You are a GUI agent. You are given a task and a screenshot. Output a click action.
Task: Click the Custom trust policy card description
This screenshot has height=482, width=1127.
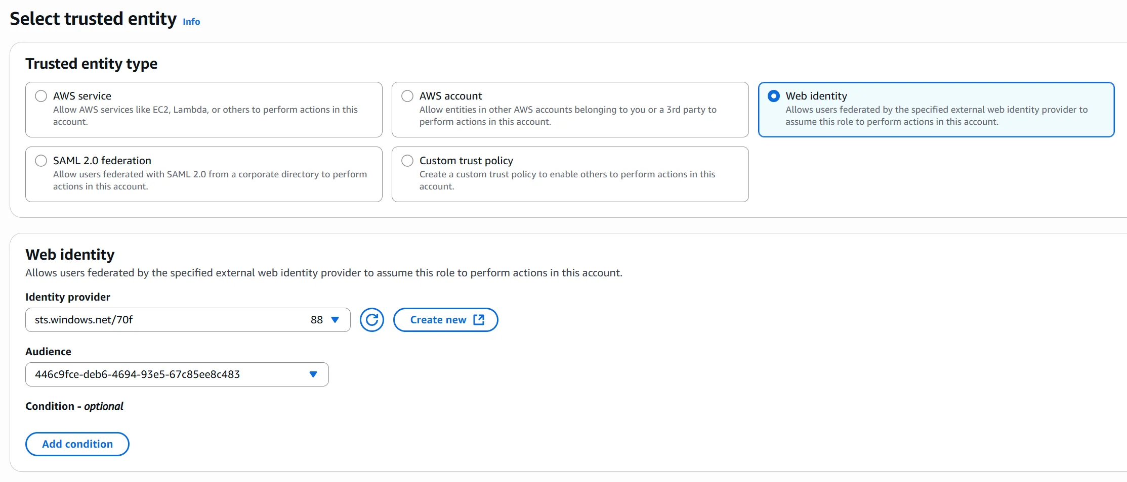567,180
